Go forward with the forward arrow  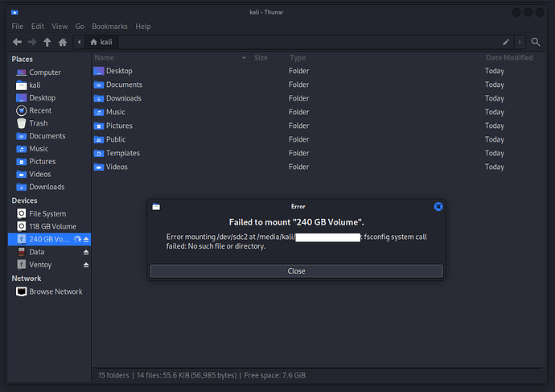[x=32, y=42]
